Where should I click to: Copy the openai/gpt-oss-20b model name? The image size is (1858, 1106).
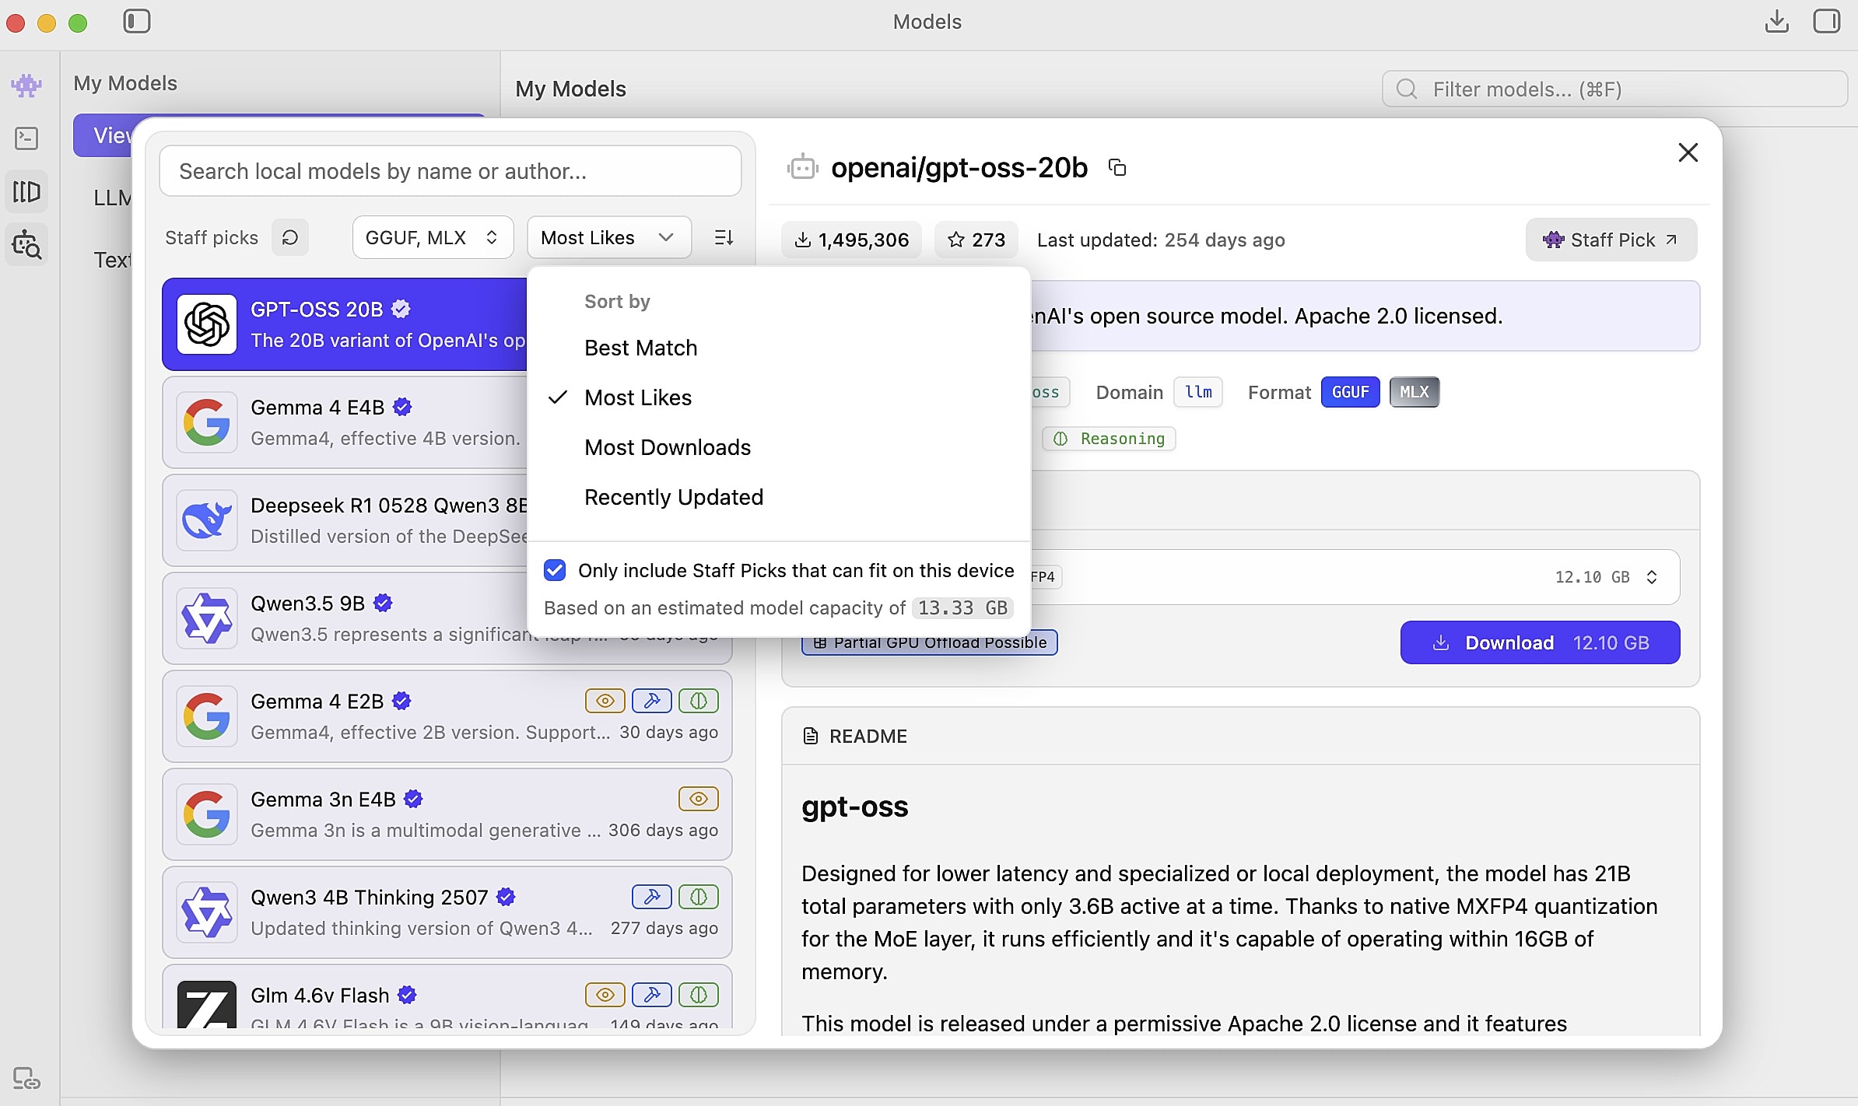[1117, 167]
